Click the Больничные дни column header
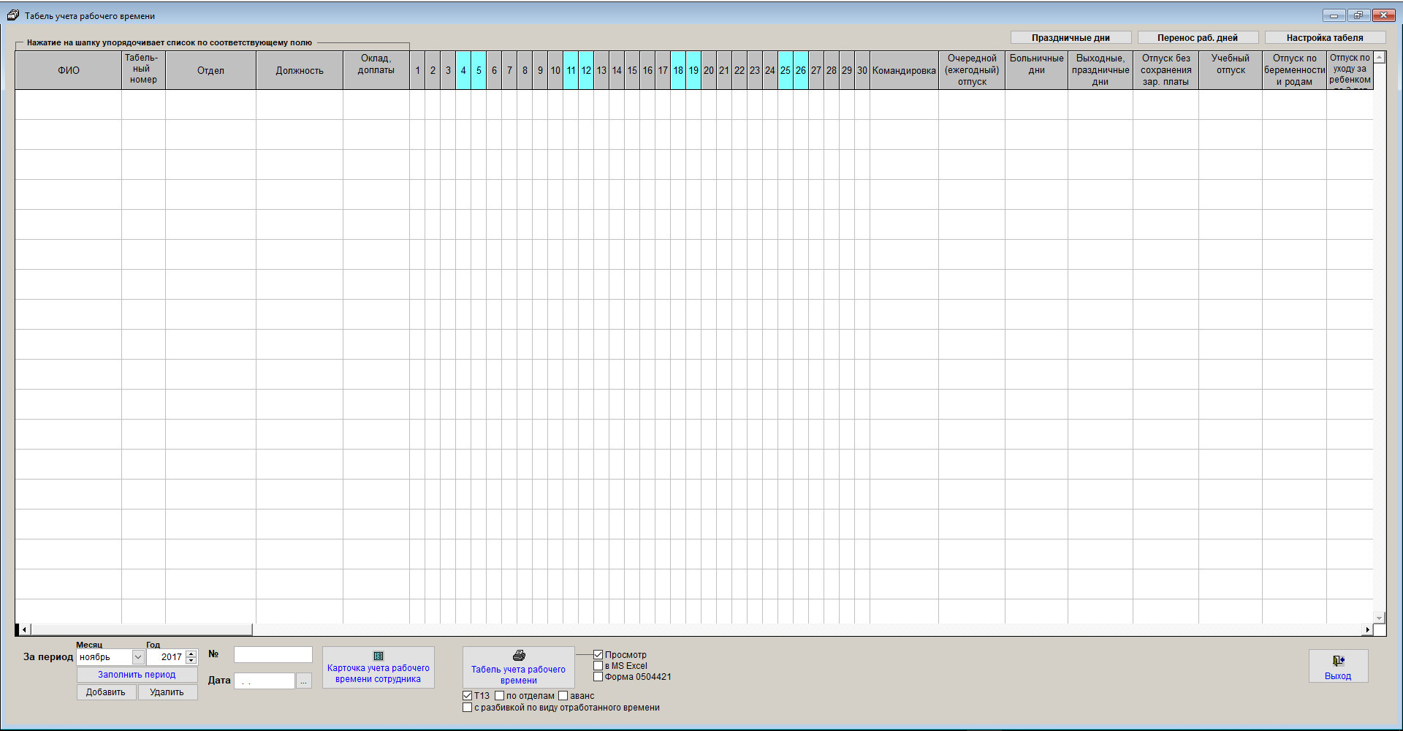The width and height of the screenshot is (1403, 731). (1036, 70)
